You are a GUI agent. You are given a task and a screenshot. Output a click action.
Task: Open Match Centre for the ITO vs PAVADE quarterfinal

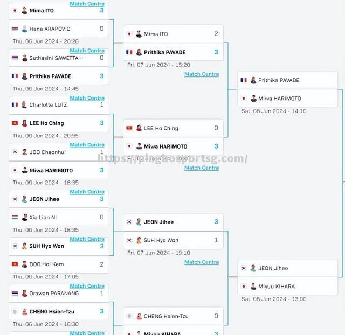click(x=202, y=74)
